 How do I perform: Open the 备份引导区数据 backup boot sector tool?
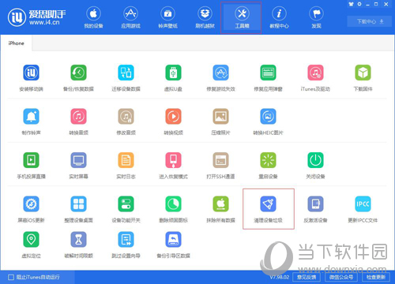point(173,245)
